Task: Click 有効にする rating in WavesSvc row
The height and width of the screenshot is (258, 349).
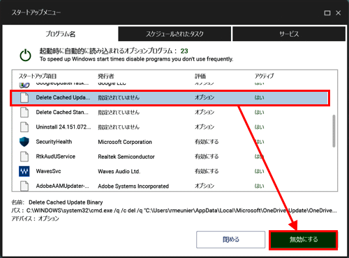Action: (x=207, y=171)
